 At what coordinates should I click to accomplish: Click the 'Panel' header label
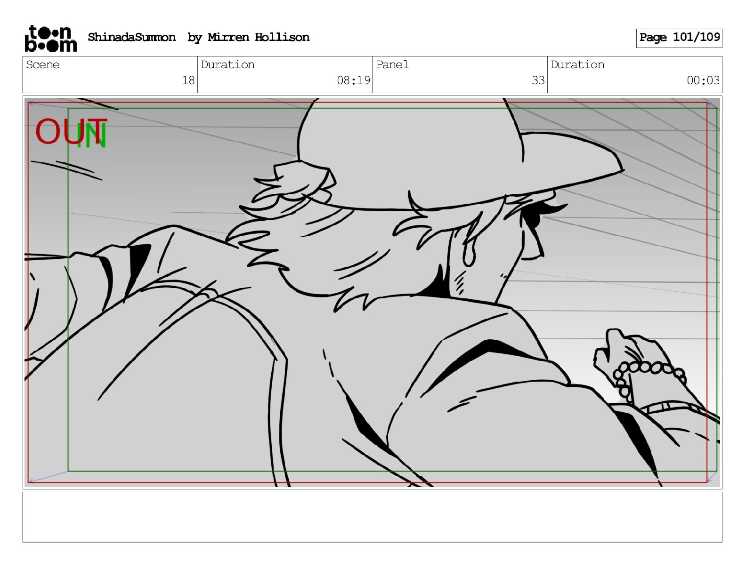pos(392,64)
